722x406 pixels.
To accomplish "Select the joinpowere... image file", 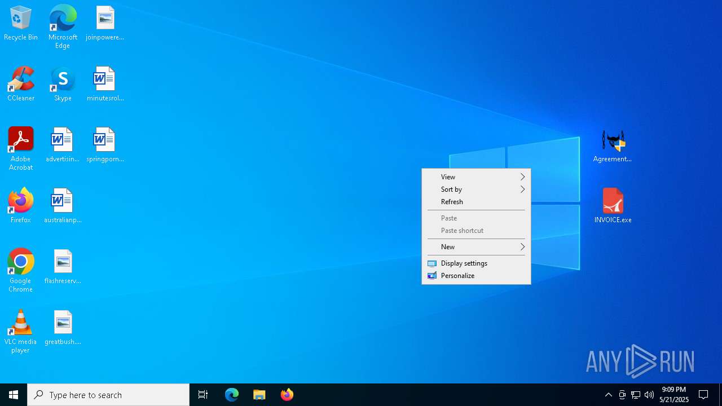I will (105, 24).
